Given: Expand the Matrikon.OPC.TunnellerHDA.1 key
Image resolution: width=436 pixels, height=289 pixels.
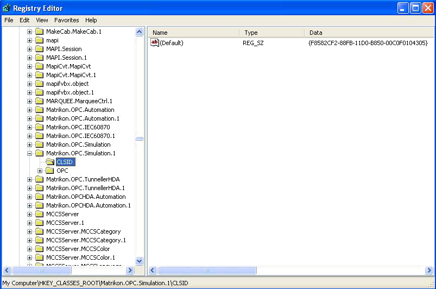Looking at the screenshot, I should [x=29, y=188].
